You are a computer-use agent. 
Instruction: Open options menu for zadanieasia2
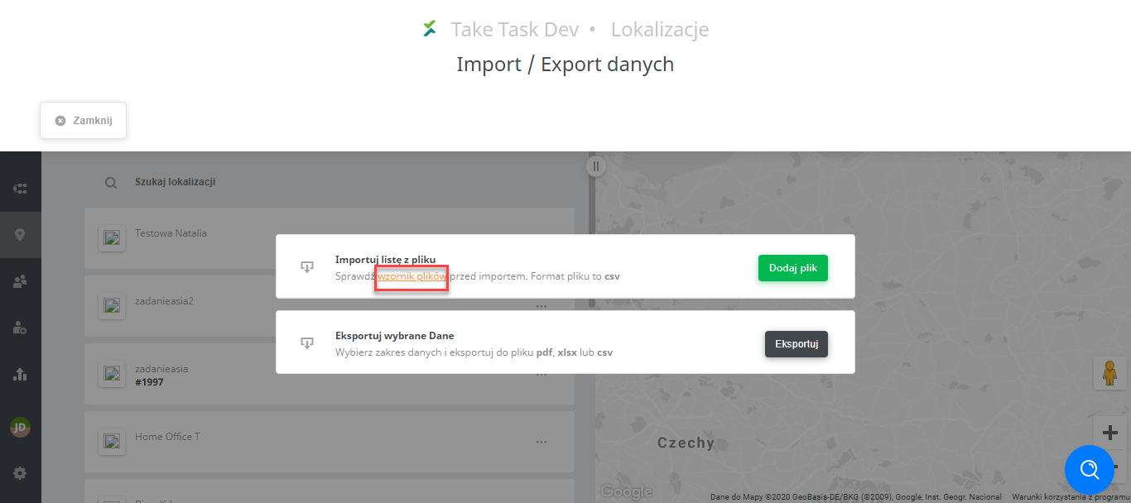[x=541, y=306]
